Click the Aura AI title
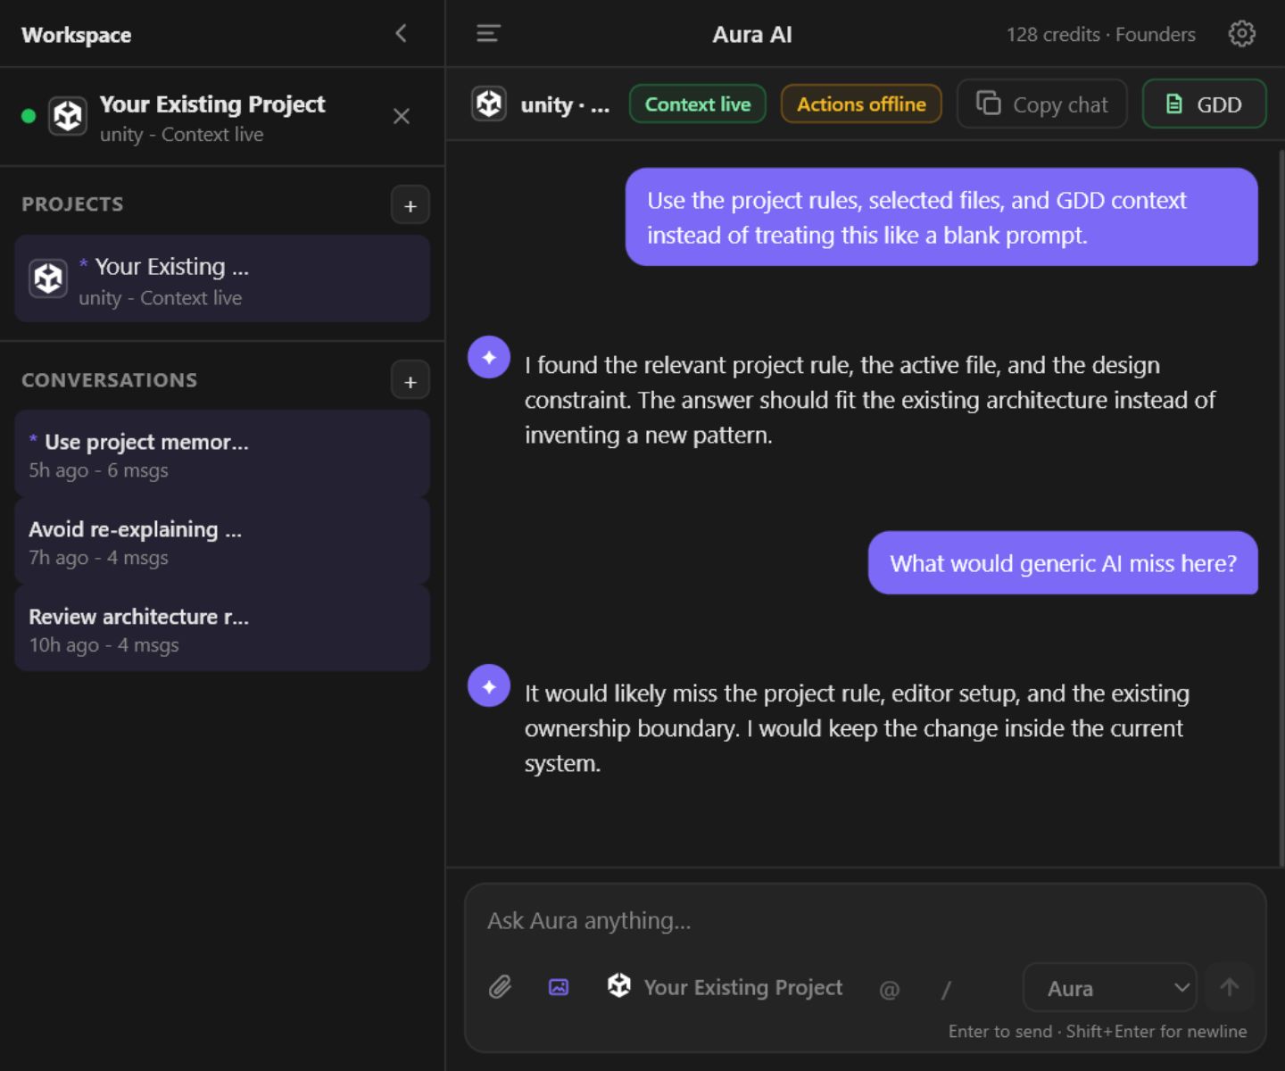Screen dimensions: 1285x1071 751,34
